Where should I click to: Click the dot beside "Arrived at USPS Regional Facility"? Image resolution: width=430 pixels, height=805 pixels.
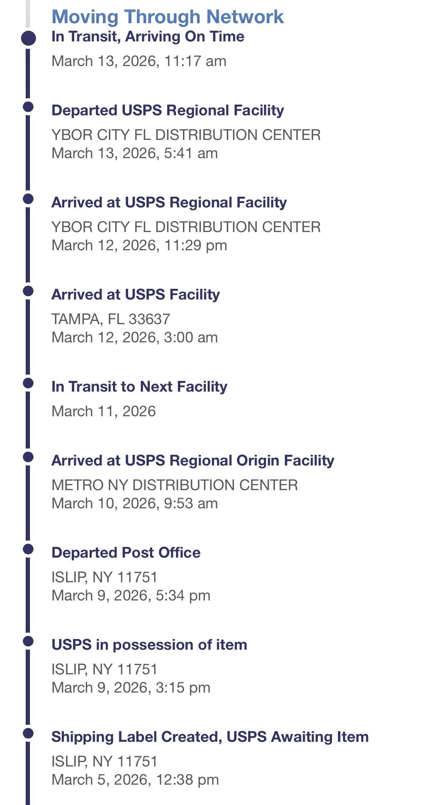point(28,199)
